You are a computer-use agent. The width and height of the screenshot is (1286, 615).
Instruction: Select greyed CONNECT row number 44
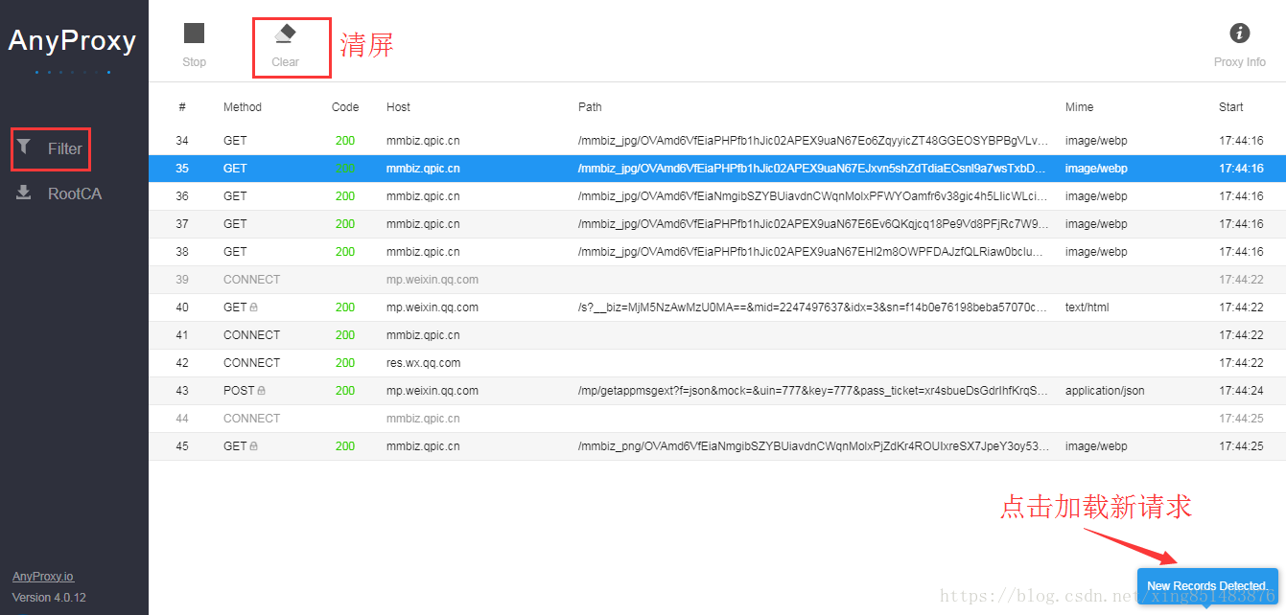click(x=717, y=419)
